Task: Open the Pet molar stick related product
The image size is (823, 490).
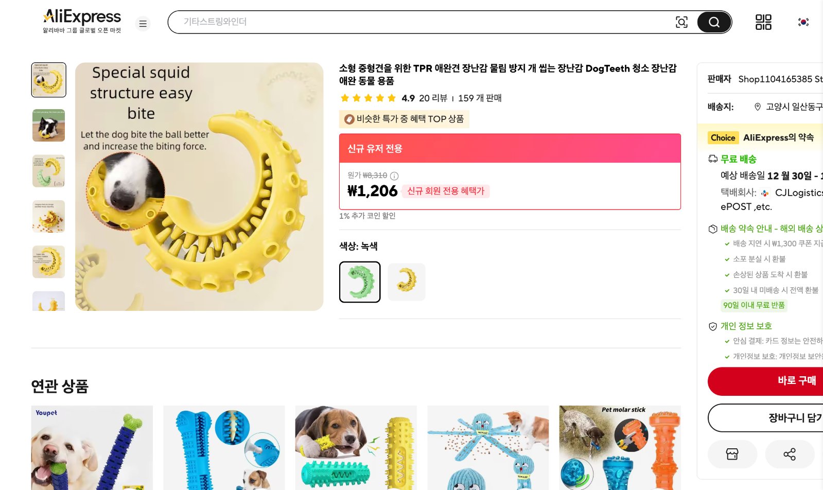Action: 620,447
